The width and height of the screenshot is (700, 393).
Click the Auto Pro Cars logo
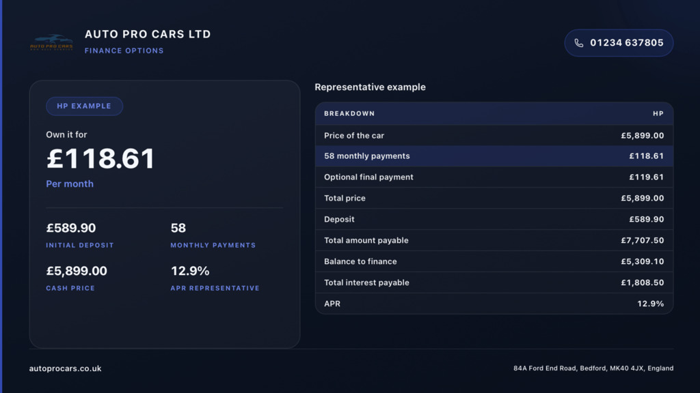click(51, 43)
